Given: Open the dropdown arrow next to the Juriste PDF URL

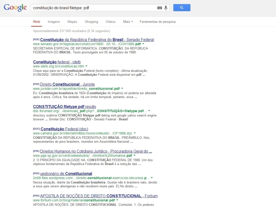Looking at the screenshot, I should pos(122,88).
